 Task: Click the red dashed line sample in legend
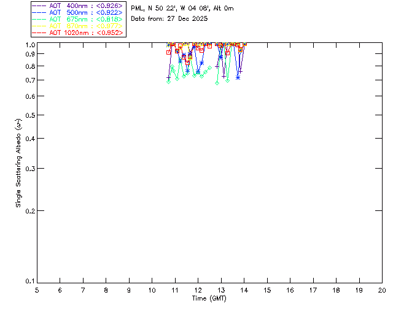39,33
